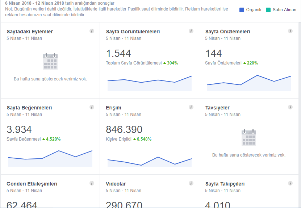Click the 4.528% increase indicator
Image resolution: width=301 pixels, height=208 pixels.
tap(51, 139)
